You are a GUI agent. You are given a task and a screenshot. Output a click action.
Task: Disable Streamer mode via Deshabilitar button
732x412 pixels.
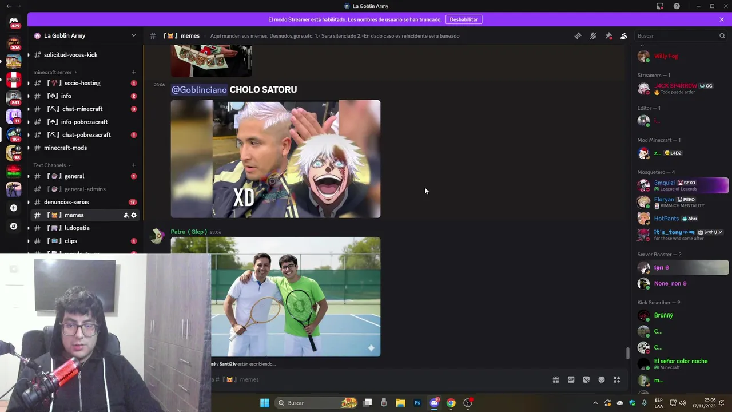point(463,19)
